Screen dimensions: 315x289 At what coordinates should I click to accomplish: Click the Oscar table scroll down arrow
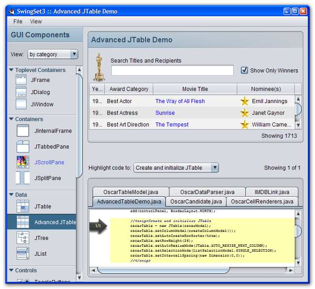(x=298, y=125)
